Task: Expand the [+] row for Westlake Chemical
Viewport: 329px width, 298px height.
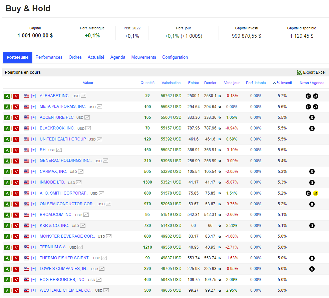Action: [33, 290]
